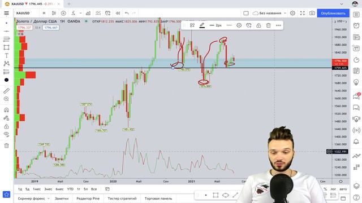Viewport: 362px width, 203px height.
Task: Open the indicators (fx) menu
Action: 74,13
